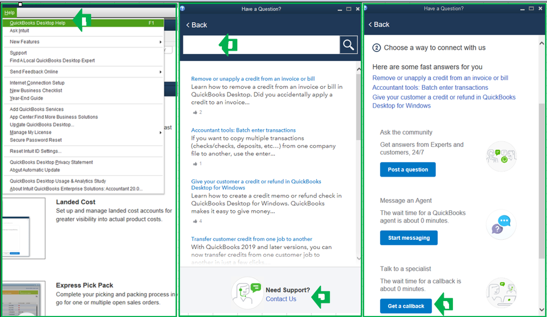Click the middle window scroll down arrow

(x=359, y=258)
